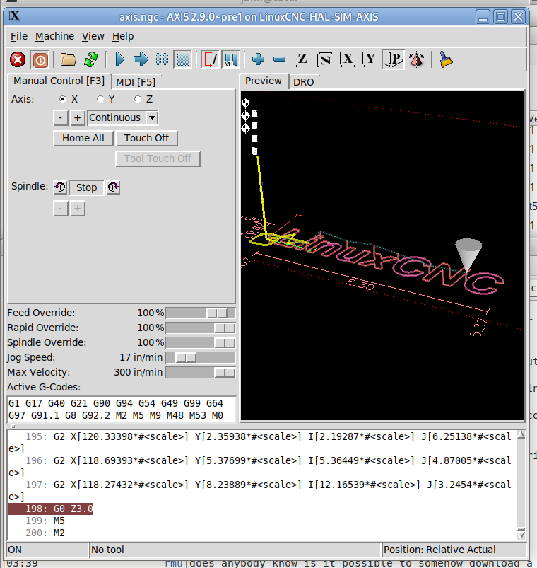Click the Home All button

point(83,138)
